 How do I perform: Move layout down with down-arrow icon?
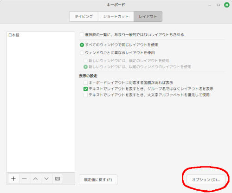pos(46,179)
